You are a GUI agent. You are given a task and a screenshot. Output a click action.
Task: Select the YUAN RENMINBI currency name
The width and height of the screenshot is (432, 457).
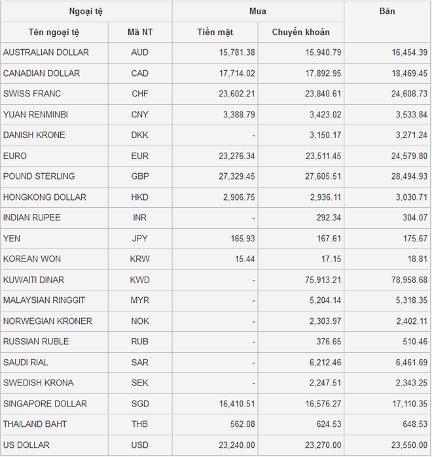35,115
